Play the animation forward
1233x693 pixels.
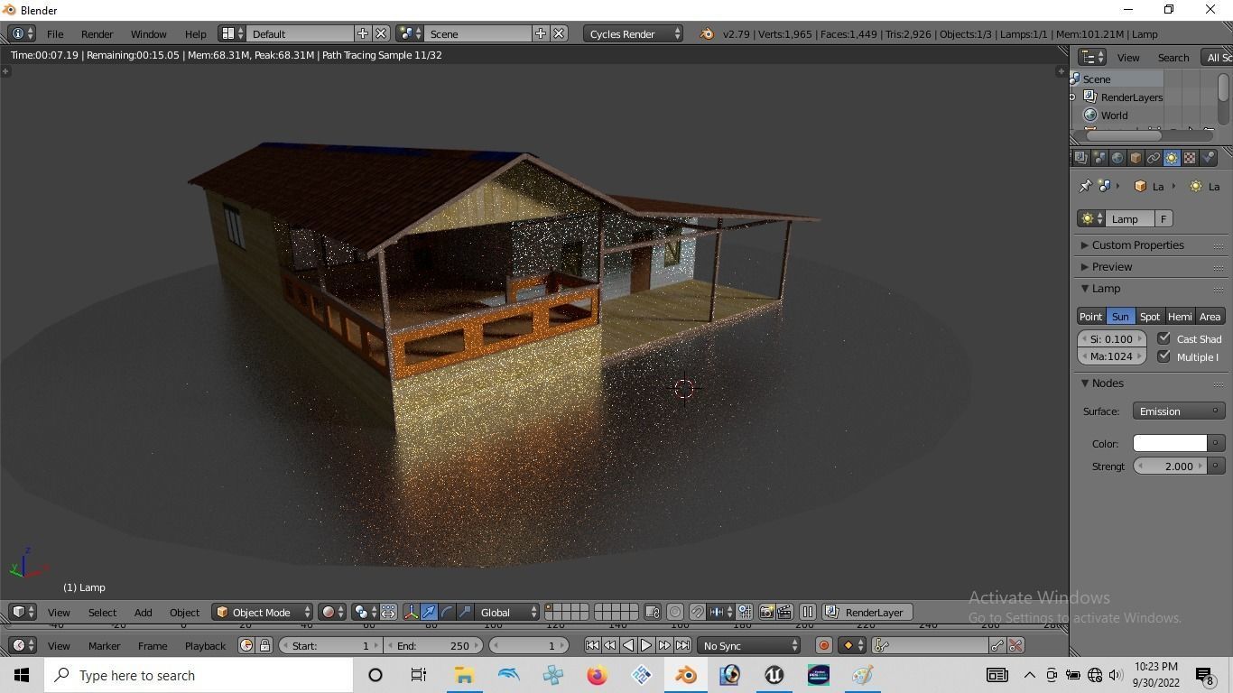tap(646, 645)
